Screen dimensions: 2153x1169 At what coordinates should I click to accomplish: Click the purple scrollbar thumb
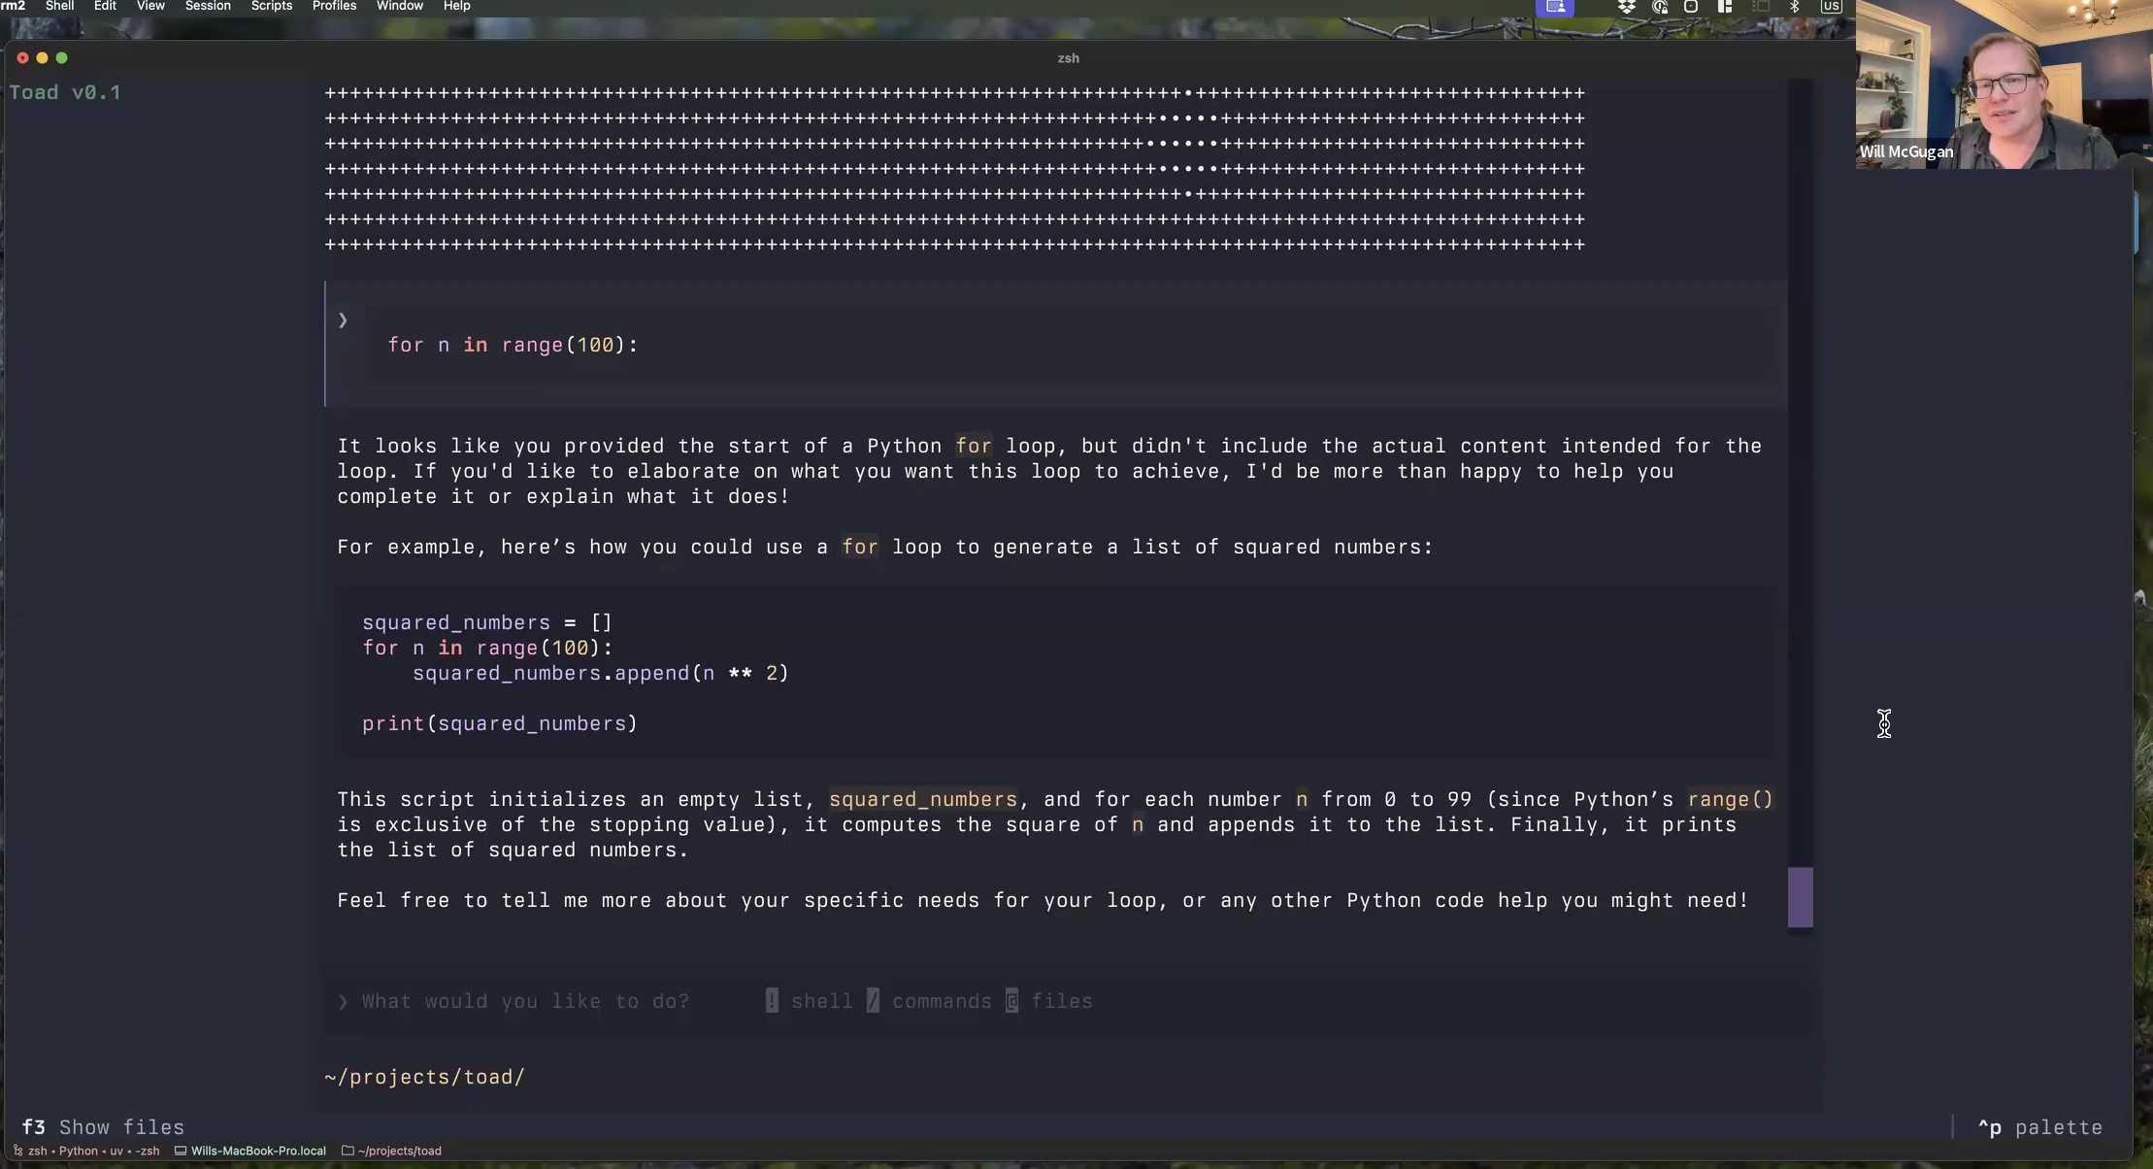pos(1801,897)
